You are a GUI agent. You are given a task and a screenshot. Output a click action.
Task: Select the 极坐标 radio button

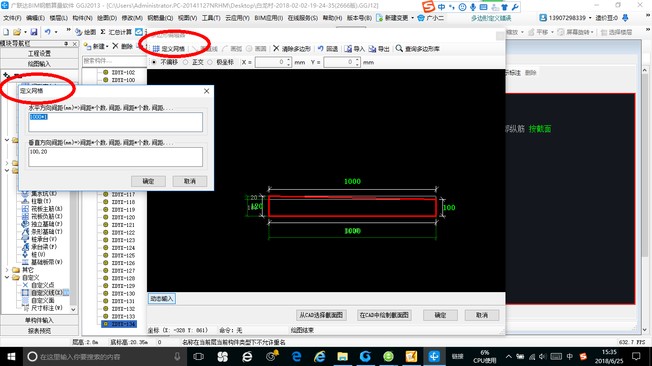pos(210,62)
